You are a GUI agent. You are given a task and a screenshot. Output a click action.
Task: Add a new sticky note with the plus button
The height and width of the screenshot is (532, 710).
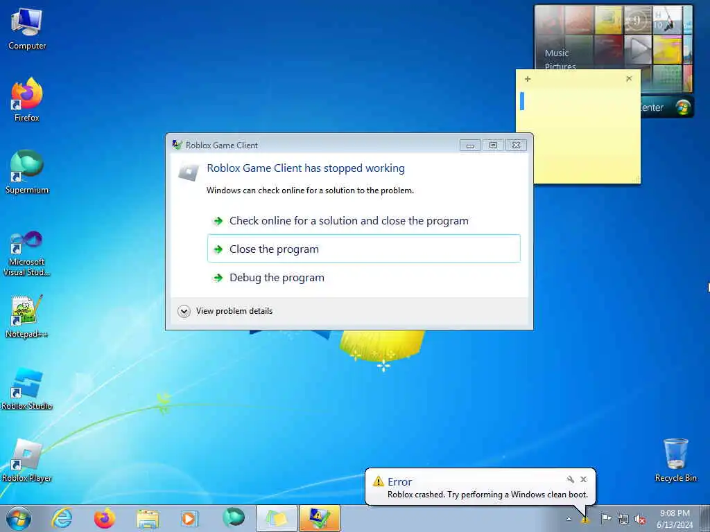tap(528, 79)
